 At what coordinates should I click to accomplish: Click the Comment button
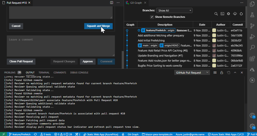click(106, 61)
